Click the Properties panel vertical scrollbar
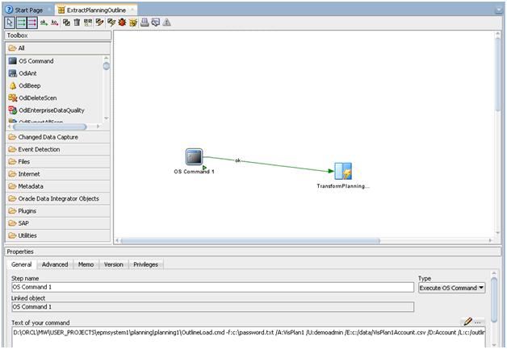Image resolution: width=507 pixels, height=349 pixels. click(x=494, y=301)
